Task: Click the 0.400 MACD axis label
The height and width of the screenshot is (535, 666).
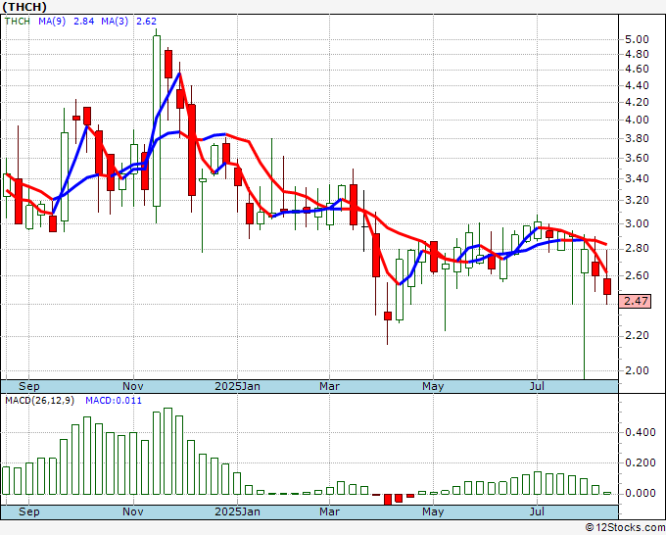Action: tap(641, 432)
